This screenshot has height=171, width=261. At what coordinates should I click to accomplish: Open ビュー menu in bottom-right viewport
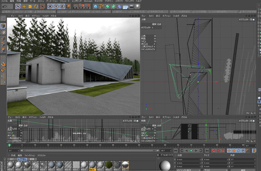pos(144,117)
